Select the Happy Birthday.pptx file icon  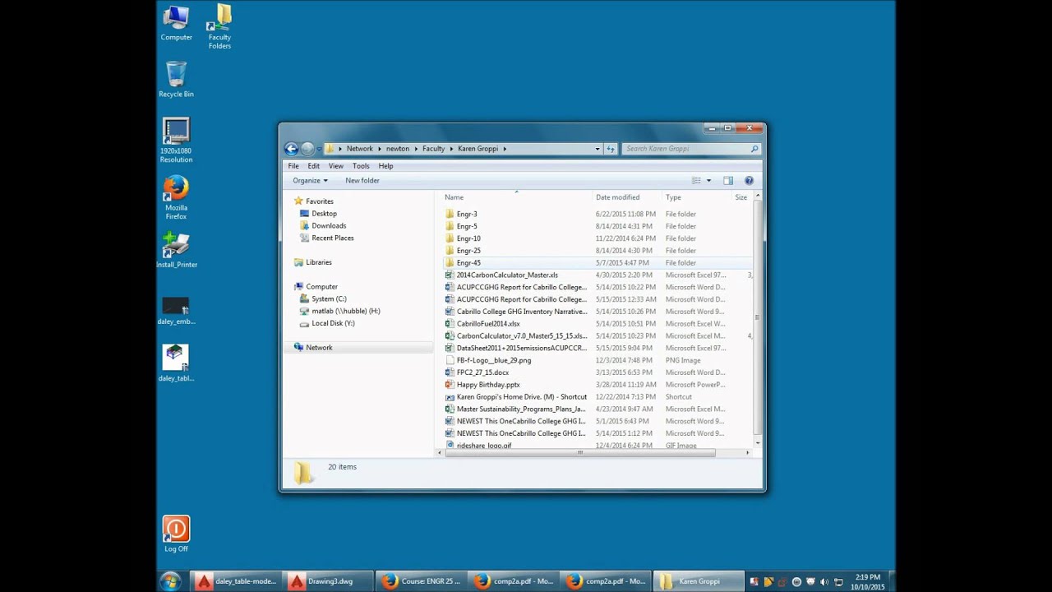point(450,385)
